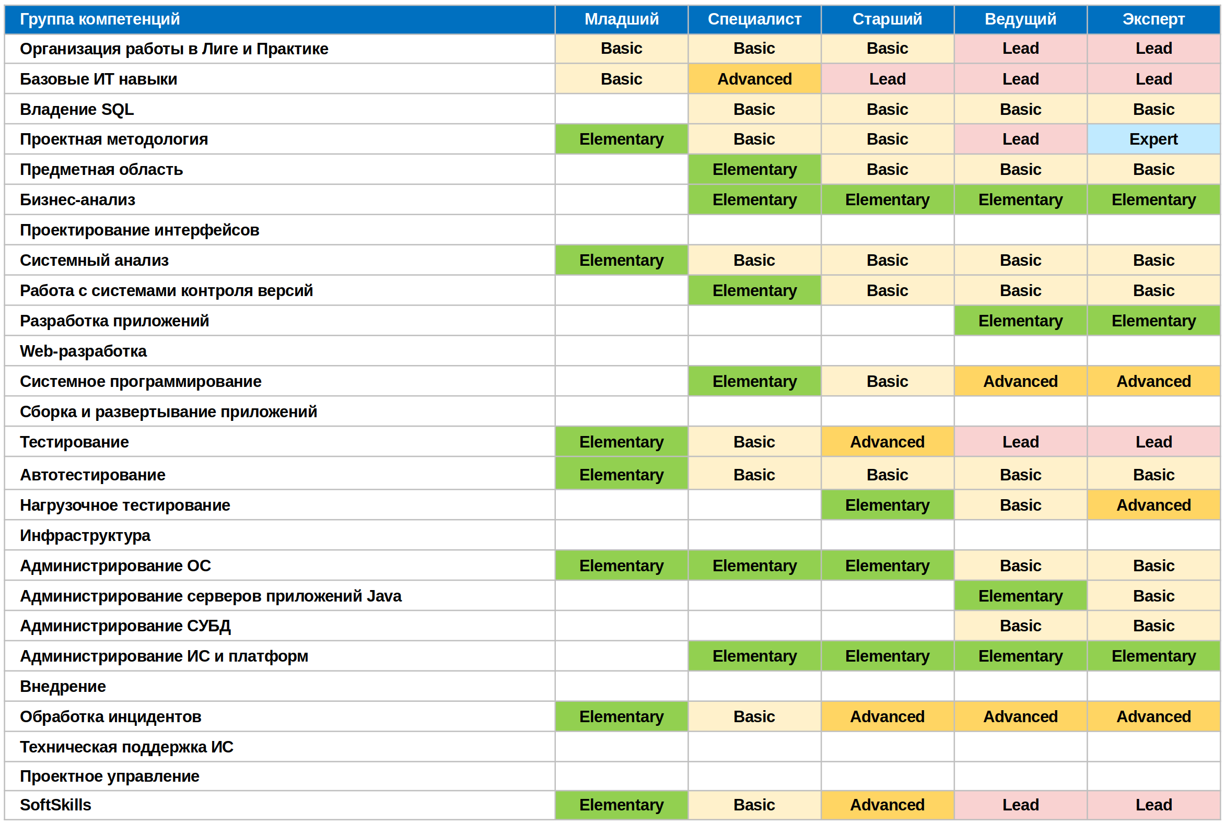The height and width of the screenshot is (824, 1225).
Task: Select the "Web-разработка" row label
Action: click(83, 351)
